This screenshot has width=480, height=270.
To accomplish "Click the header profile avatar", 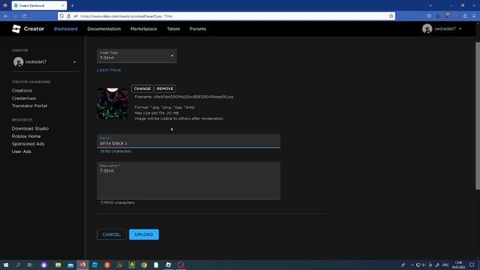I will pyautogui.click(x=427, y=28).
